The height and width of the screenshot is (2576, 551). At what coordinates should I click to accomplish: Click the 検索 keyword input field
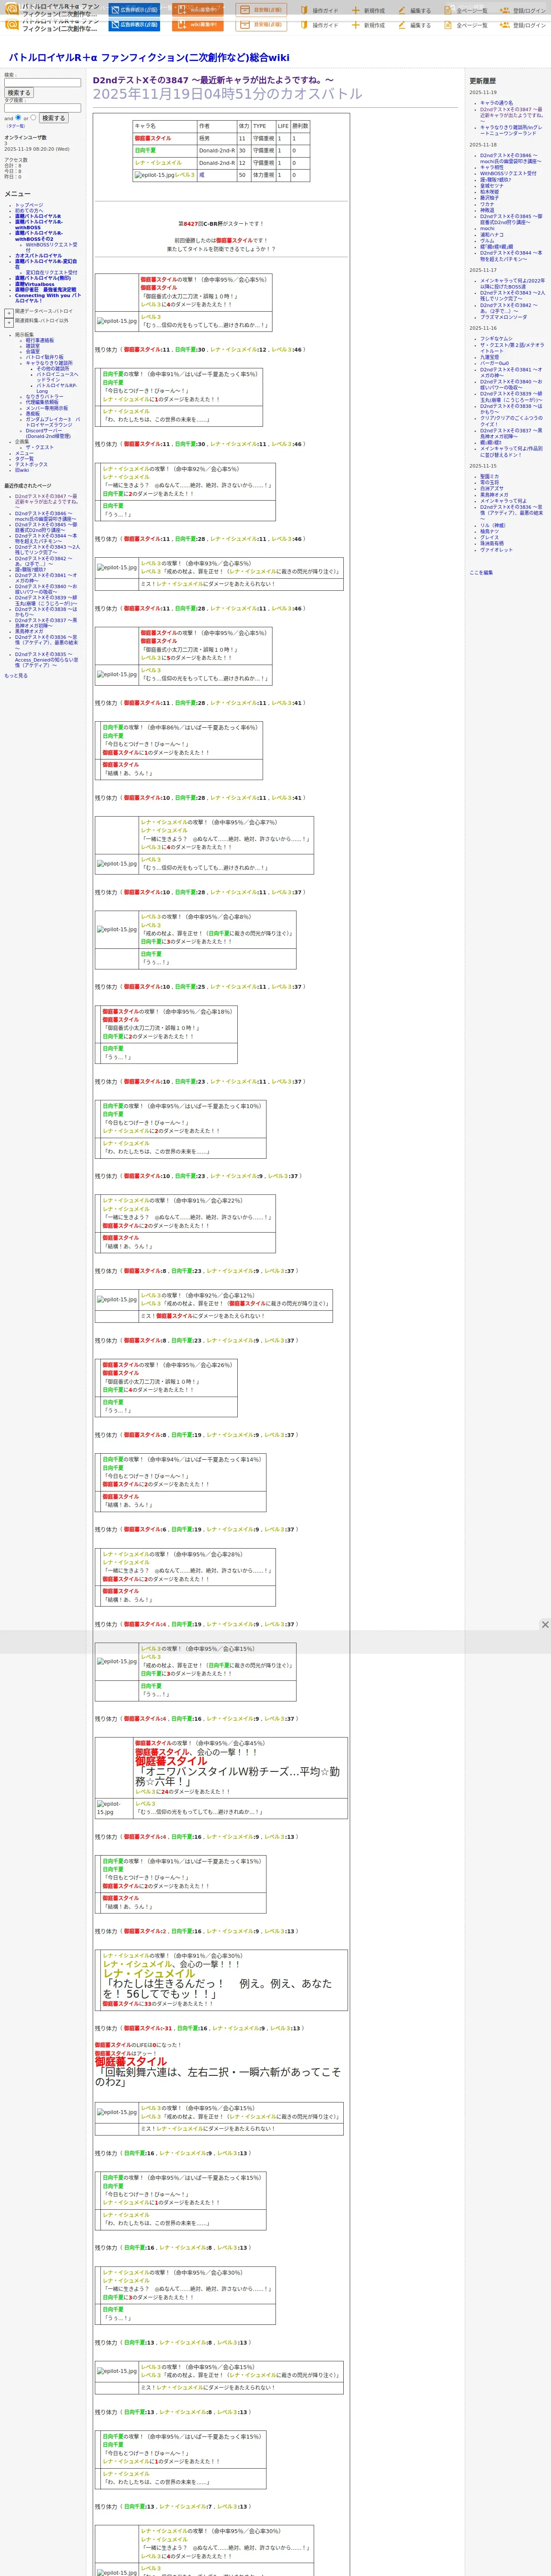[42, 83]
